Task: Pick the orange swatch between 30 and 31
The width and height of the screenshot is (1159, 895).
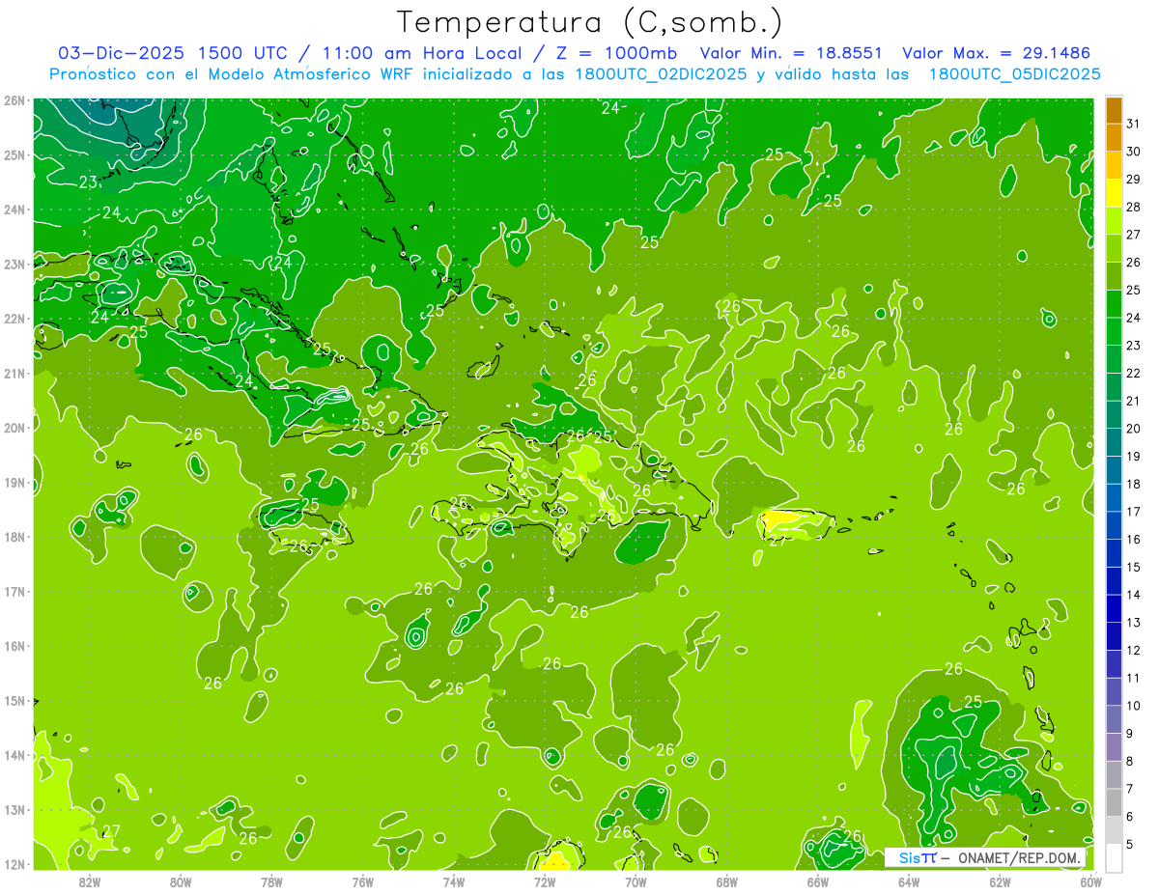Action: [1115, 137]
